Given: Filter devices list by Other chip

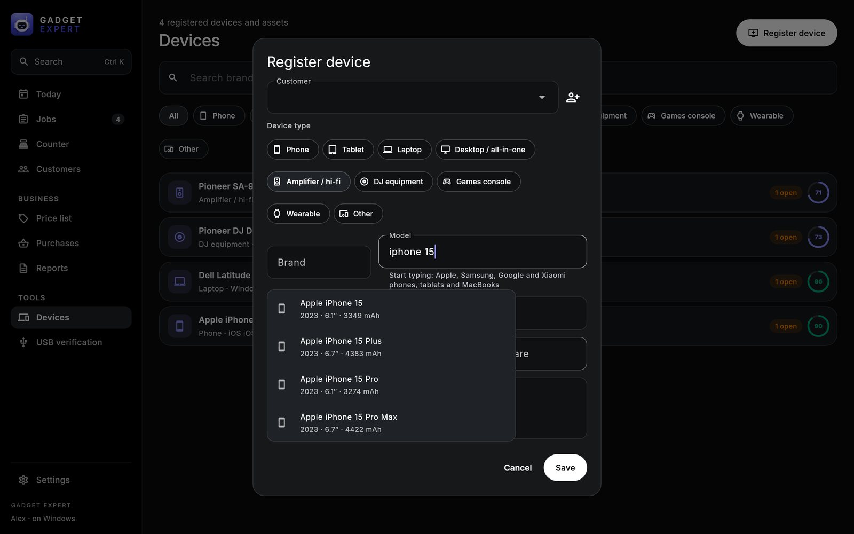Looking at the screenshot, I should click(184, 149).
